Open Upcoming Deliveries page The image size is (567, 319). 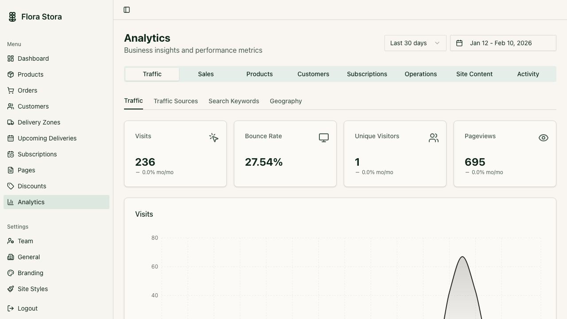pos(56,138)
